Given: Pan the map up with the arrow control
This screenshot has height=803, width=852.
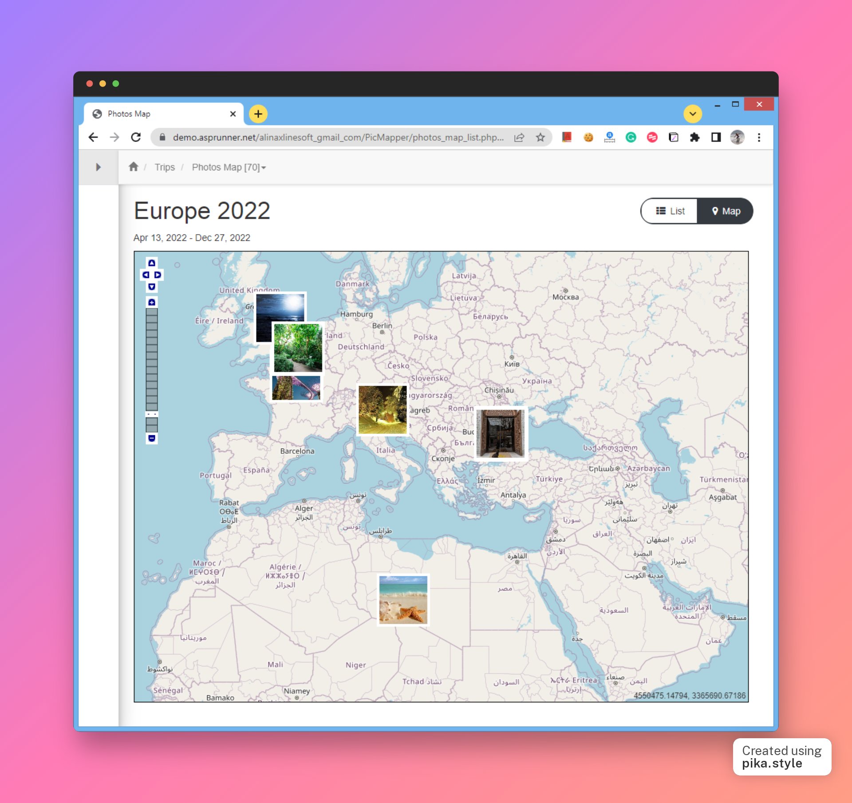Looking at the screenshot, I should [x=152, y=263].
